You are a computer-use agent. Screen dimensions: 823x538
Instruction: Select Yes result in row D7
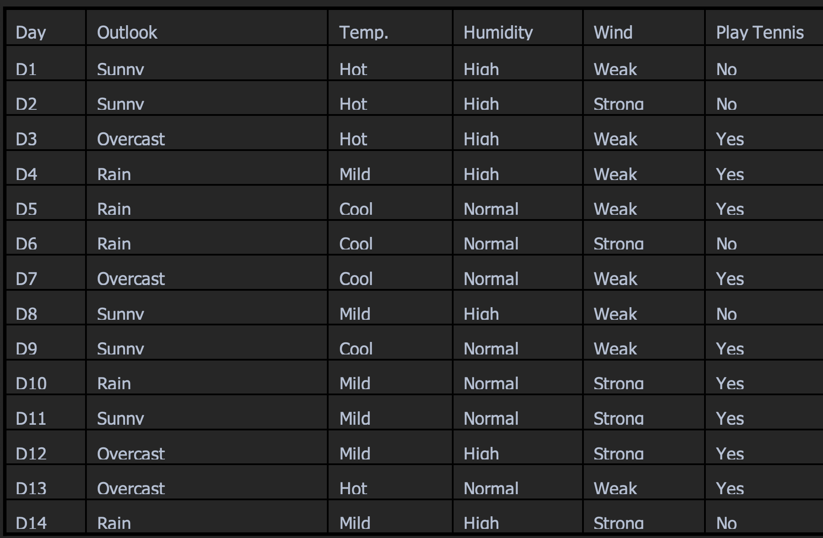pos(730,279)
